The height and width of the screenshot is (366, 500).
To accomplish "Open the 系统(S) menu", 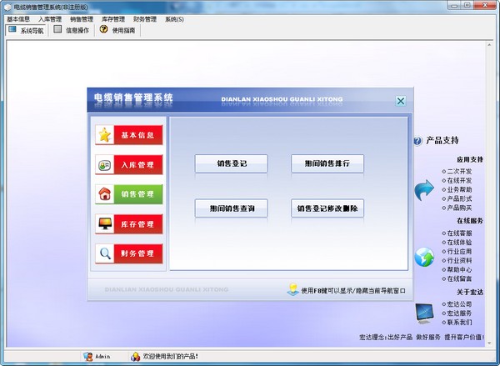I will (x=174, y=18).
